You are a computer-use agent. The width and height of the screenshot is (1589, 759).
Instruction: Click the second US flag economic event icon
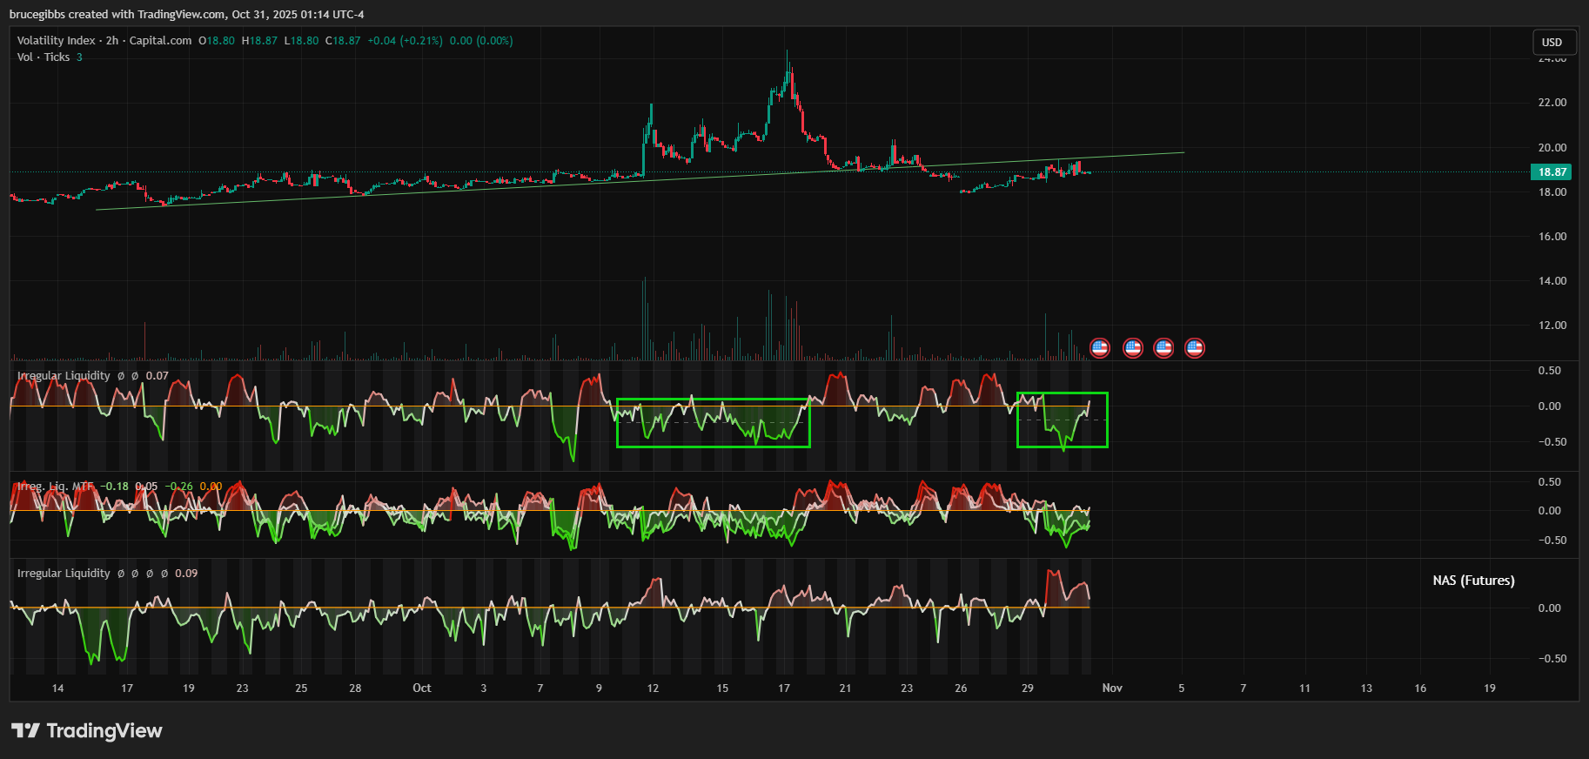pos(1132,348)
